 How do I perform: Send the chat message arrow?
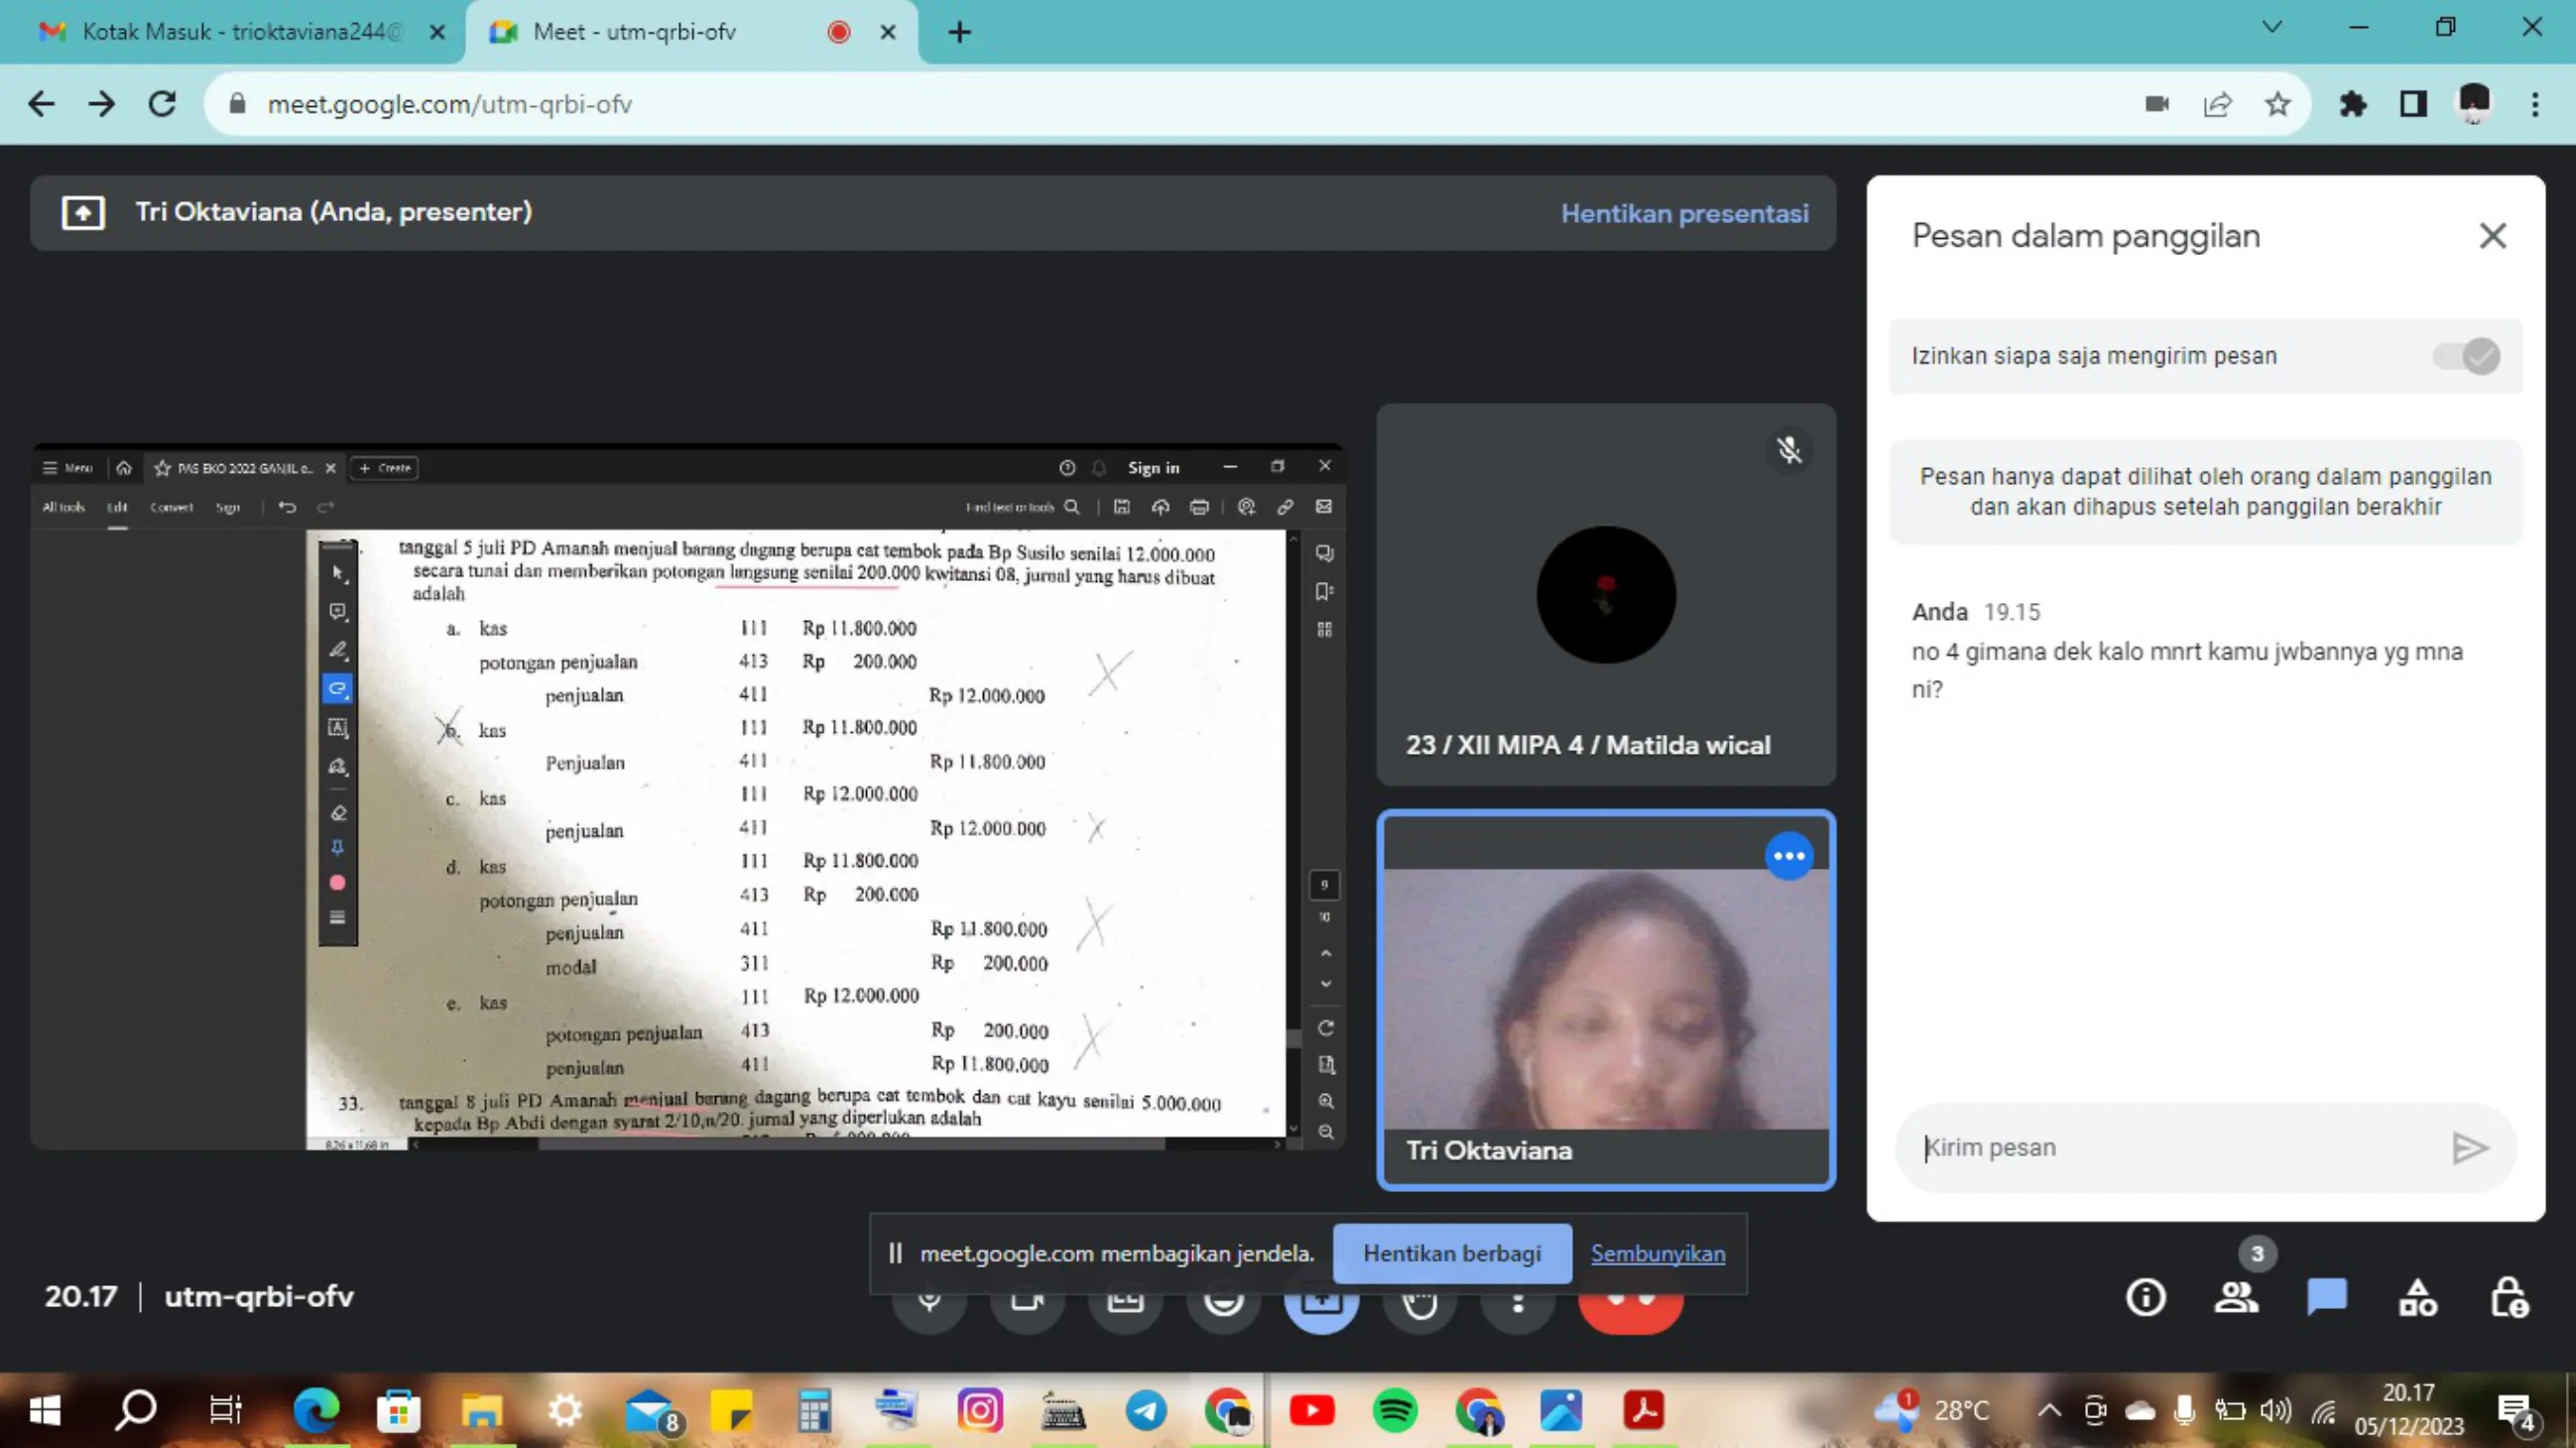[x=2469, y=1148]
